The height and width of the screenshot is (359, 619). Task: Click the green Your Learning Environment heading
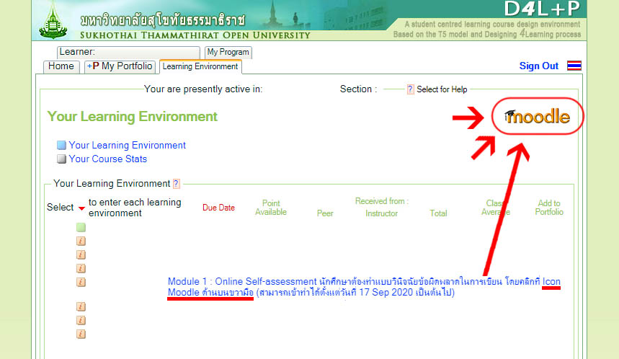(x=133, y=117)
